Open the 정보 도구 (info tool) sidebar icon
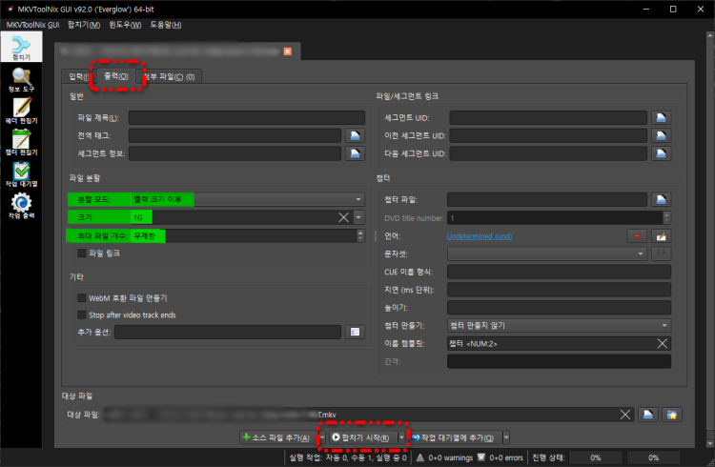This screenshot has height=467, width=715. click(x=21, y=81)
